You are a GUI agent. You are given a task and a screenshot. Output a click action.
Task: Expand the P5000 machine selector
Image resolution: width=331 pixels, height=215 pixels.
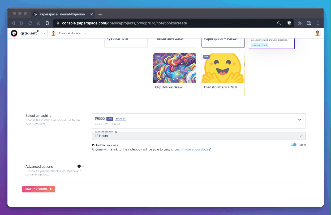[299, 119]
